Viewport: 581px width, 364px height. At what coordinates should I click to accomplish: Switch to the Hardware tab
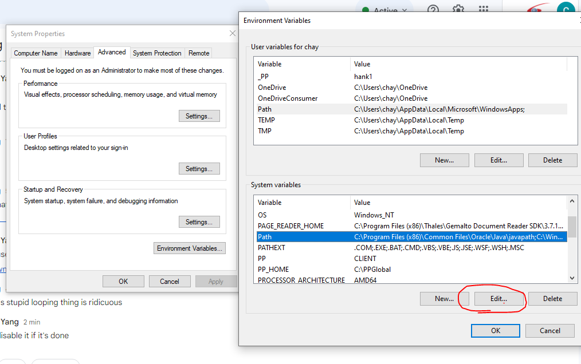pyautogui.click(x=77, y=53)
